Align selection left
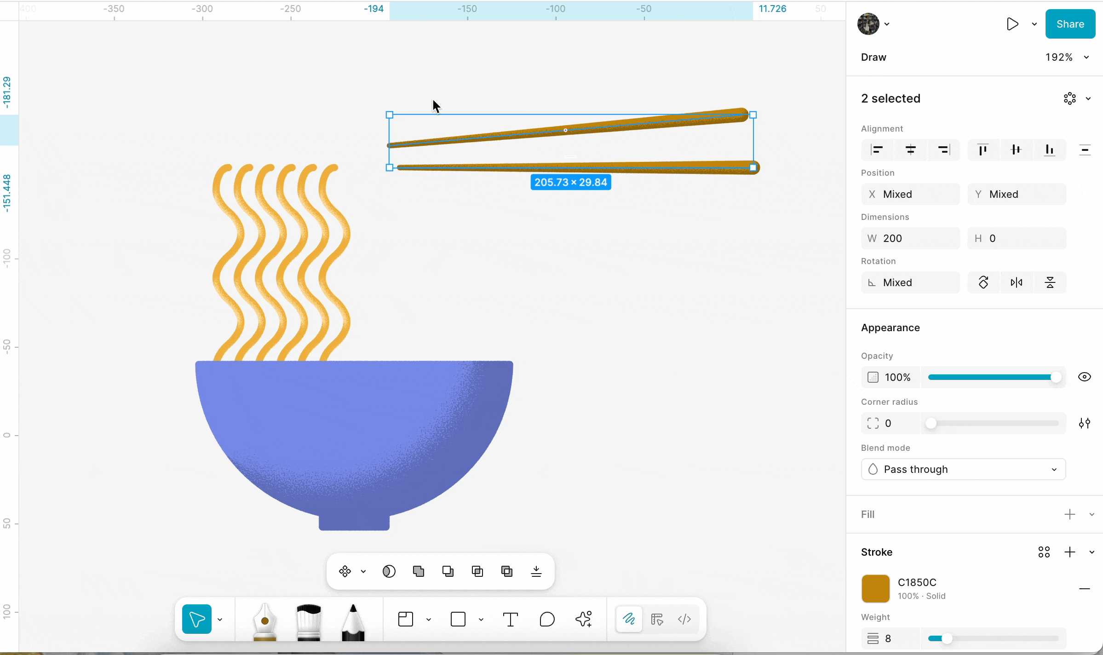The height and width of the screenshot is (655, 1103). point(878,150)
